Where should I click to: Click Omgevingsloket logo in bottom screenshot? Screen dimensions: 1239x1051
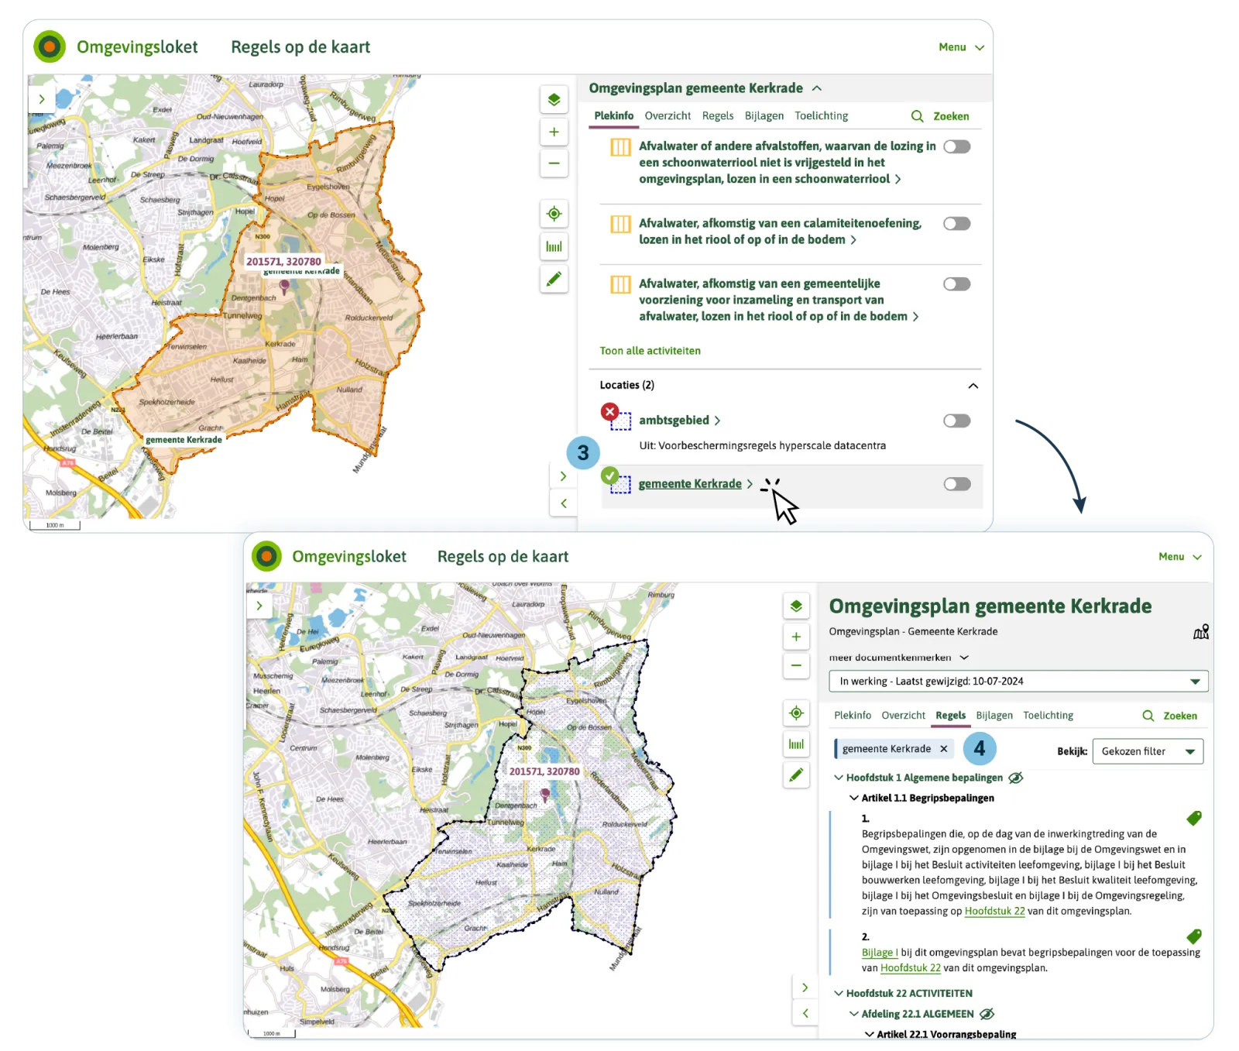266,556
